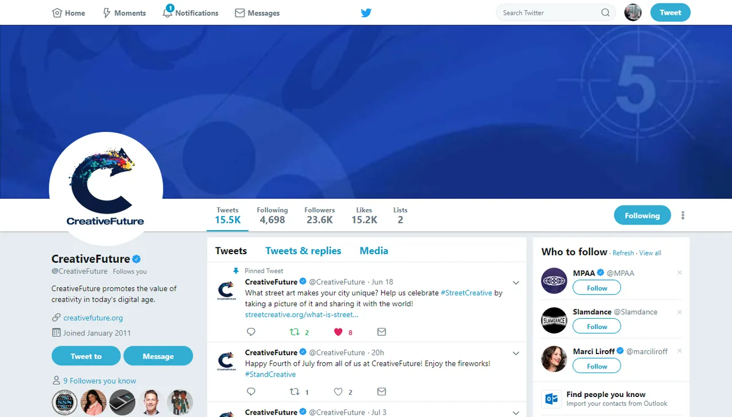The image size is (732, 417).
Task: Switch to the Tweets timeline tab
Action: pos(231,251)
